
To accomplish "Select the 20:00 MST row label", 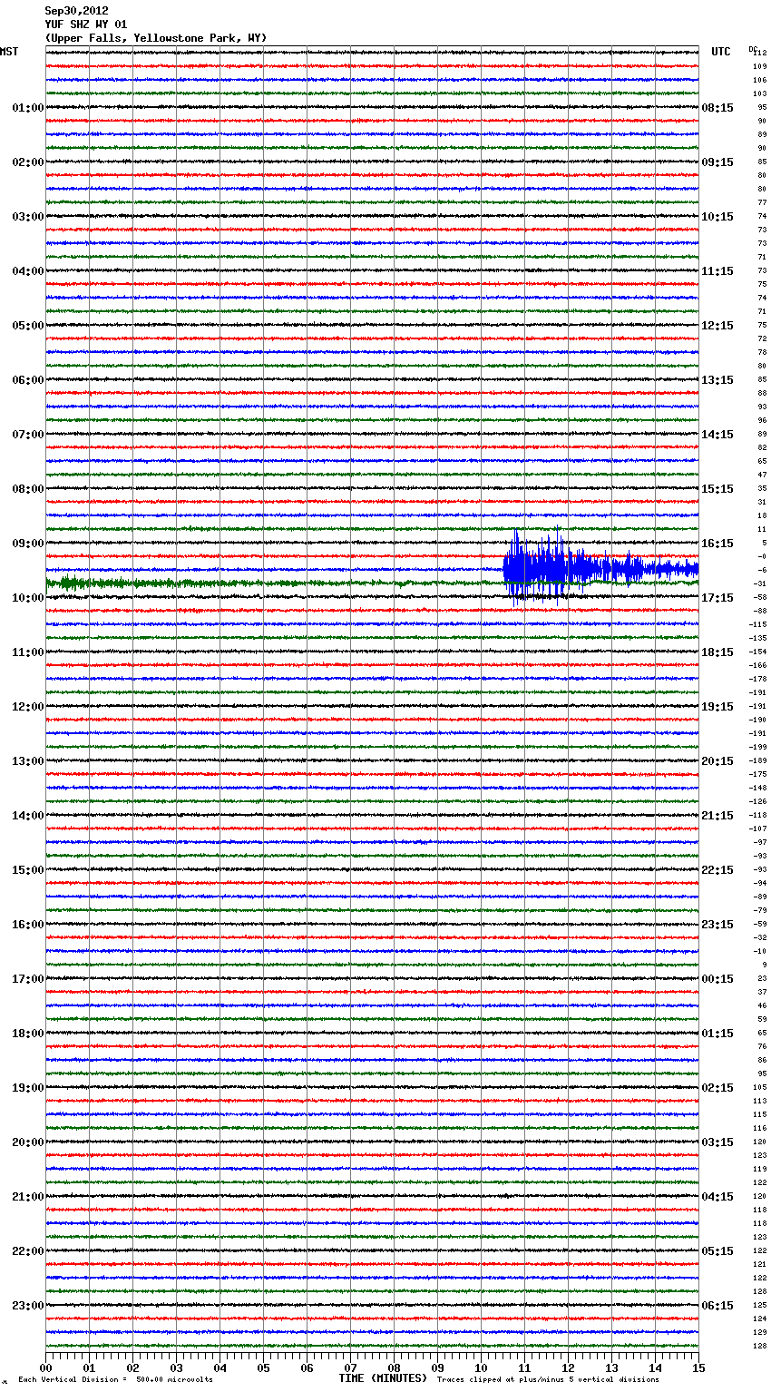I will (28, 1142).
